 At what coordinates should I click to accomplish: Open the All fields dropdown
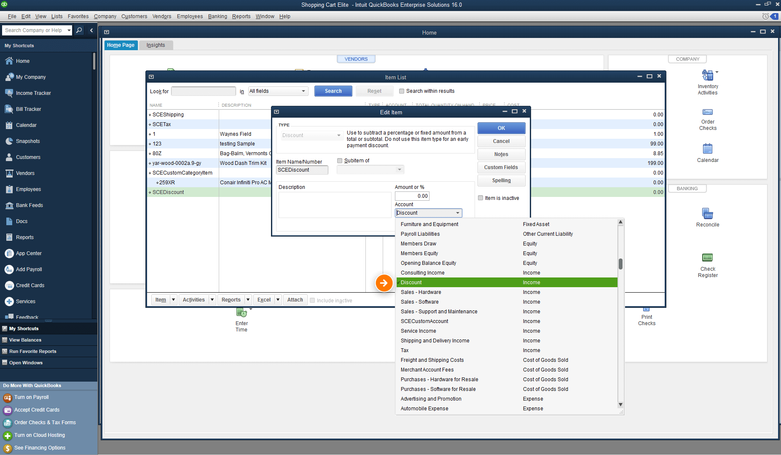(x=278, y=91)
